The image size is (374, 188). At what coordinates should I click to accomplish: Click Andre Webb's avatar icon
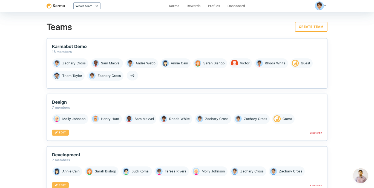pyautogui.click(x=130, y=63)
